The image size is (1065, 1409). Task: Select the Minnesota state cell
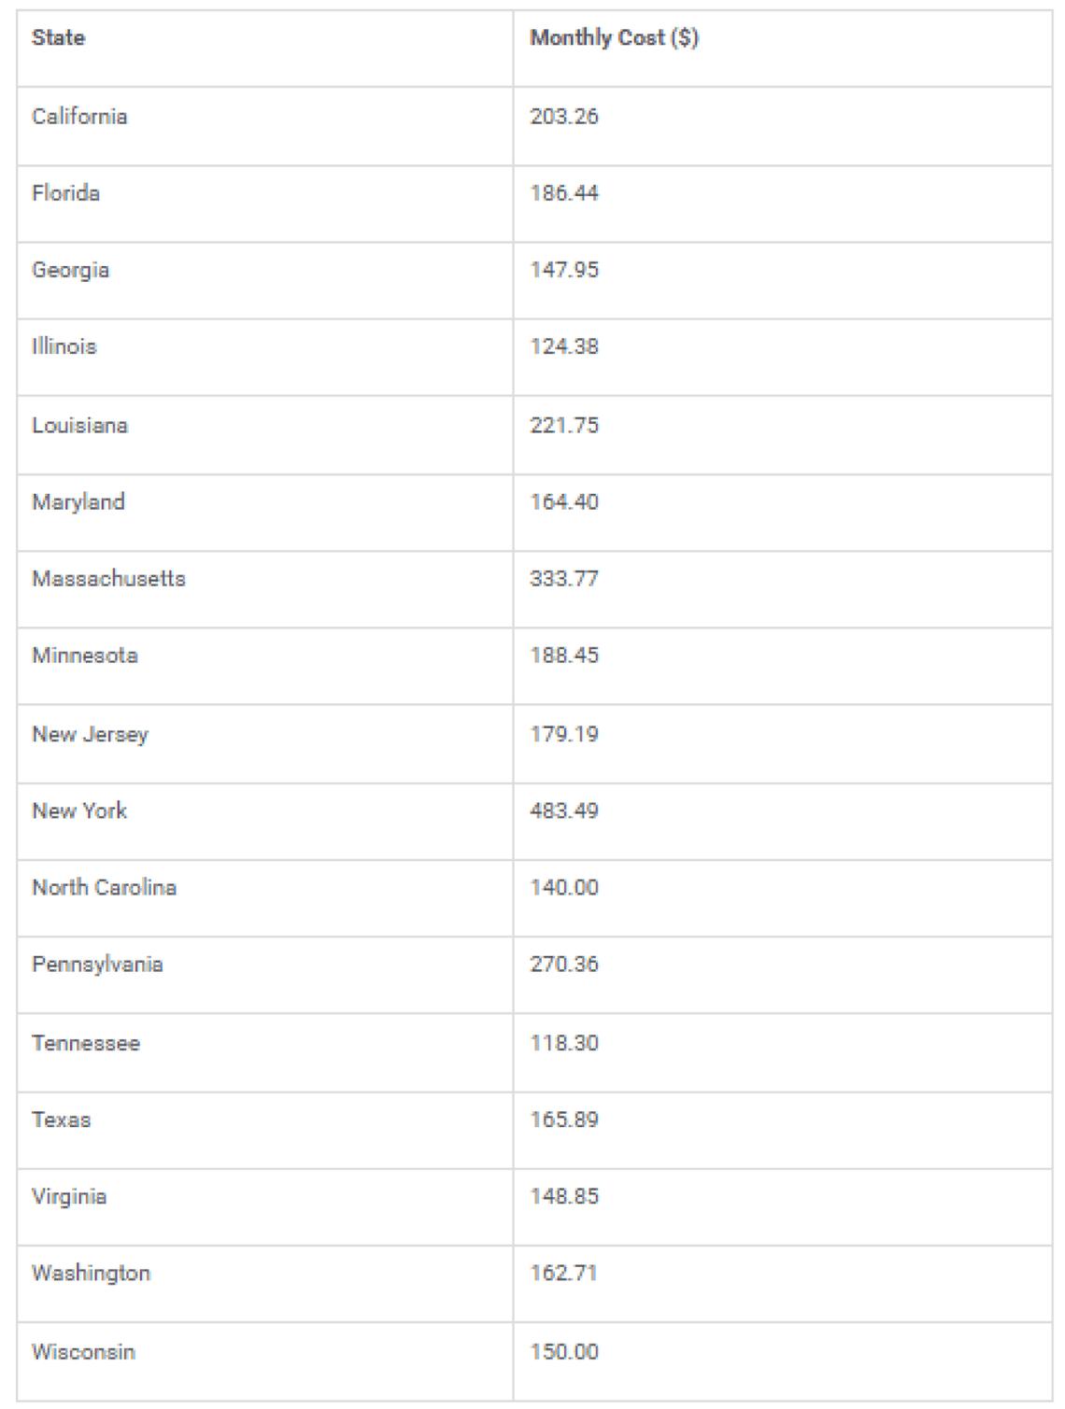point(85,655)
